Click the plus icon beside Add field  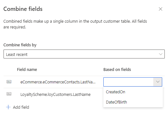[8, 107]
